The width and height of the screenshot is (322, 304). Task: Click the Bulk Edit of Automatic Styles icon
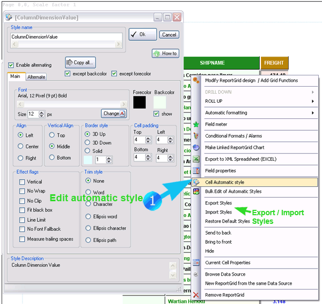(x=196, y=192)
